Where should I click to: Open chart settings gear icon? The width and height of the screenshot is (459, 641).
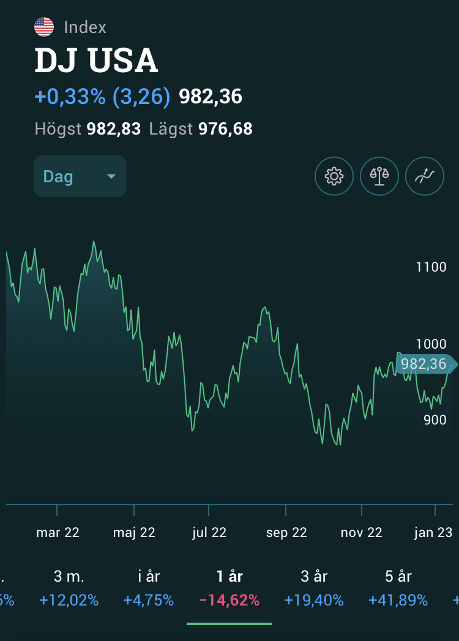coord(334,177)
